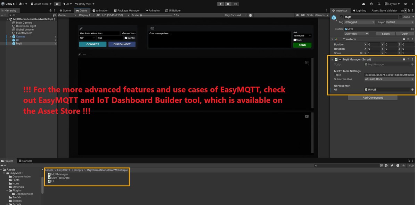This screenshot has width=417, height=205.
Task: Select Global Volume in Hierarchy
Action: pos(25,30)
